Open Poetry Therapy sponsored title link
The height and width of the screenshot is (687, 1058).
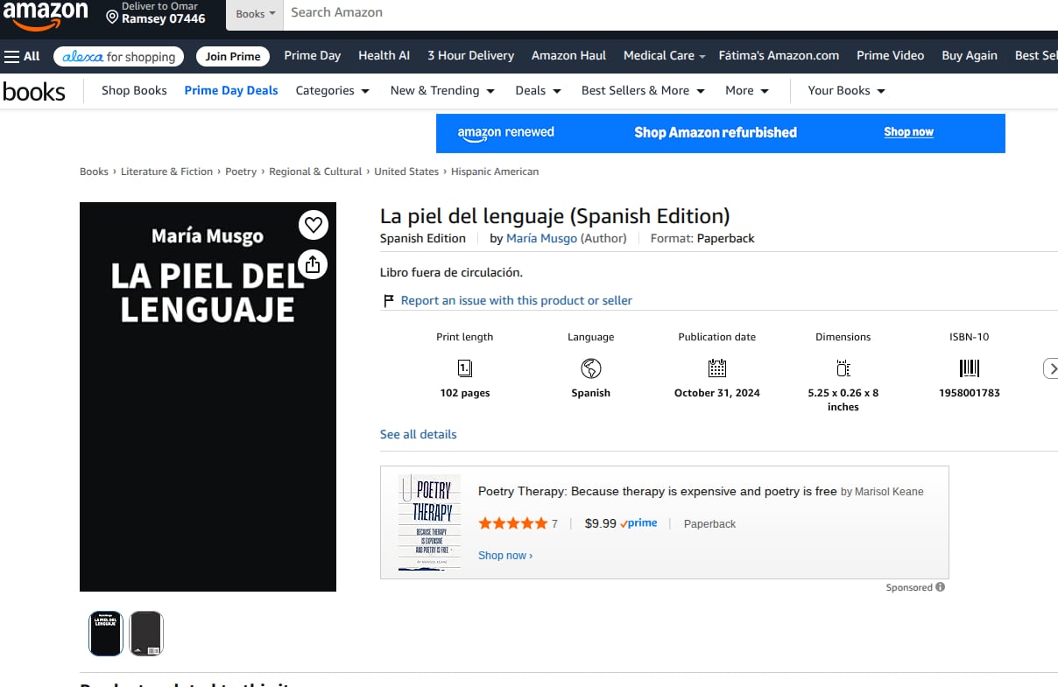pos(657,491)
